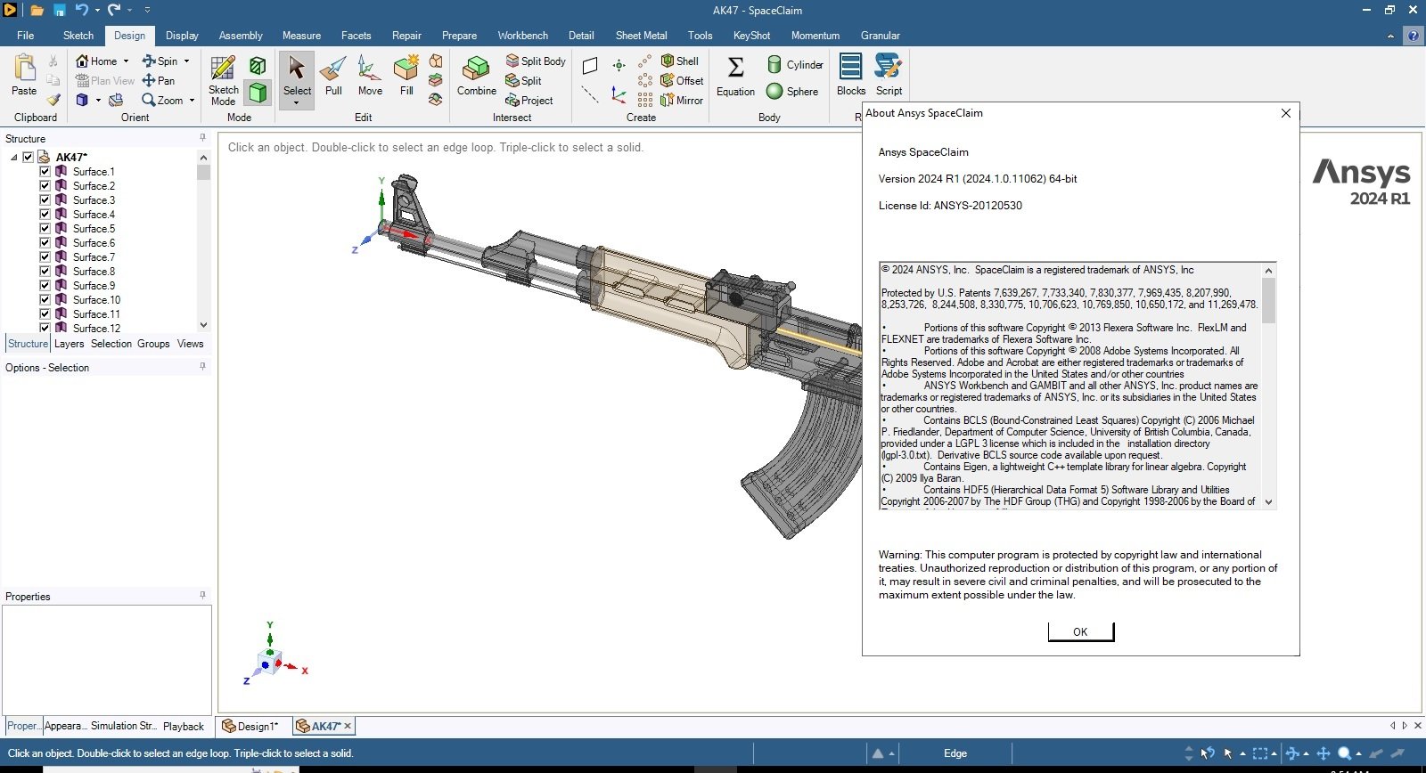The height and width of the screenshot is (773, 1426).
Task: Click the copyright text scrollbar down arrow
Action: 1268,502
